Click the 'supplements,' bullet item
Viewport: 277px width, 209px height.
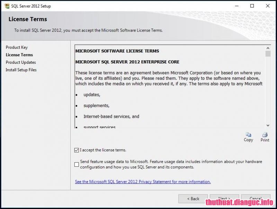(97, 106)
